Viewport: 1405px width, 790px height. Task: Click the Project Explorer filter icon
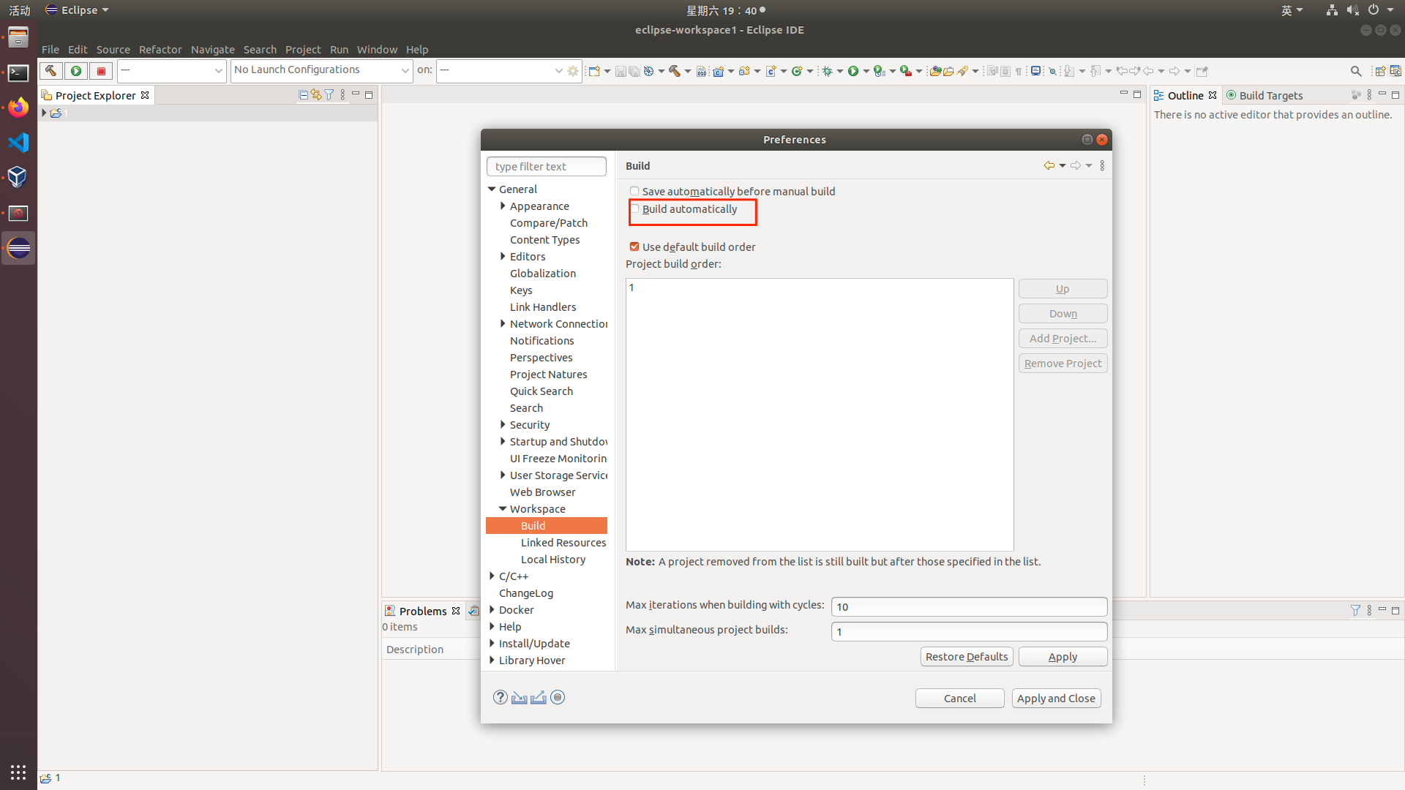pos(329,95)
